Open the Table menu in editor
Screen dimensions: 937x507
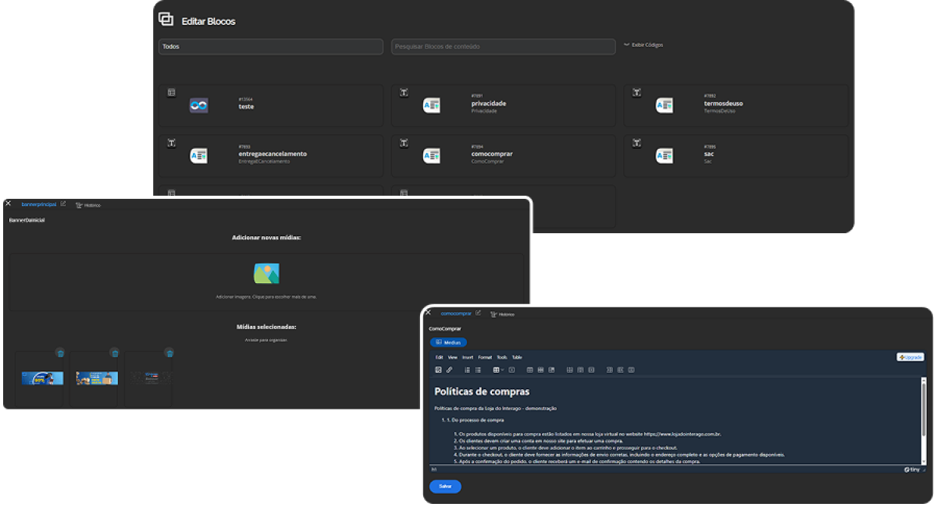(517, 357)
